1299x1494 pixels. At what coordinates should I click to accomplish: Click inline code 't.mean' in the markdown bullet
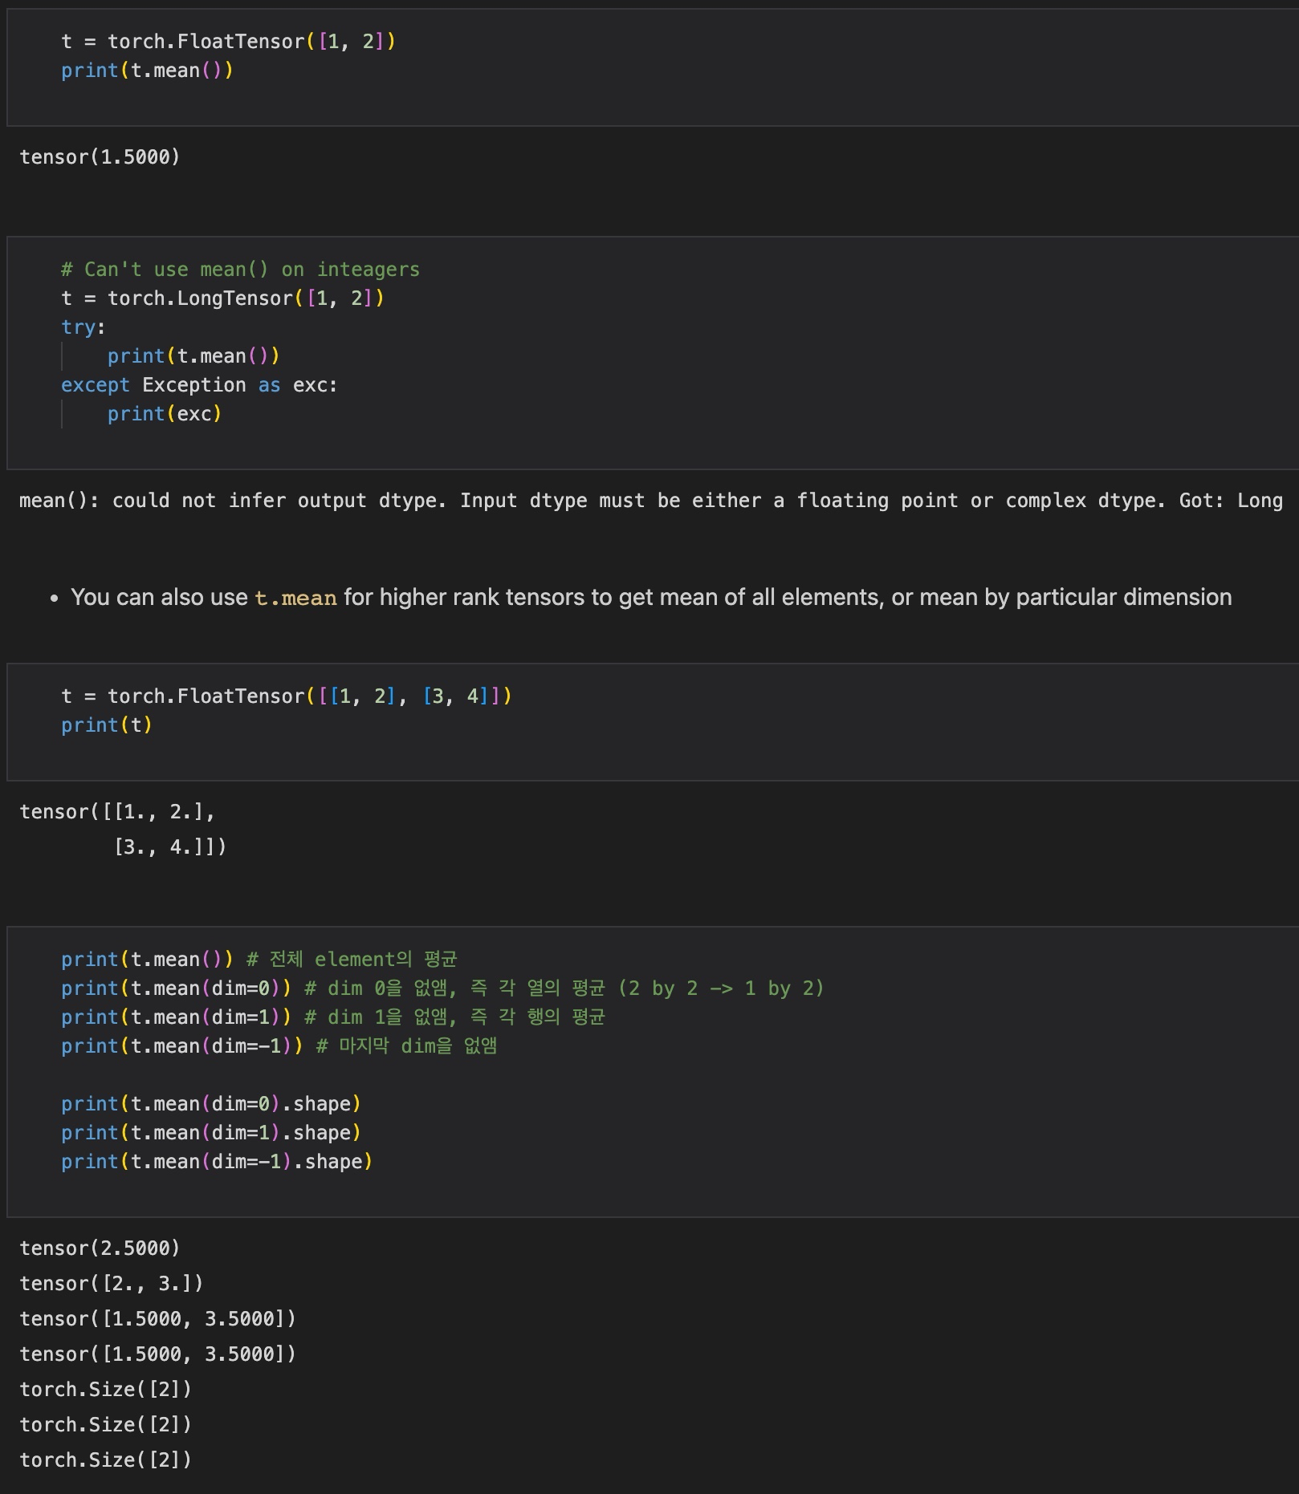coord(295,598)
